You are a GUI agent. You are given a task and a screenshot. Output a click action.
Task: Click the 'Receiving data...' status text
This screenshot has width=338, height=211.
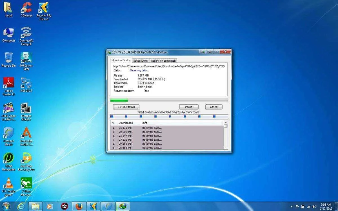(139, 70)
